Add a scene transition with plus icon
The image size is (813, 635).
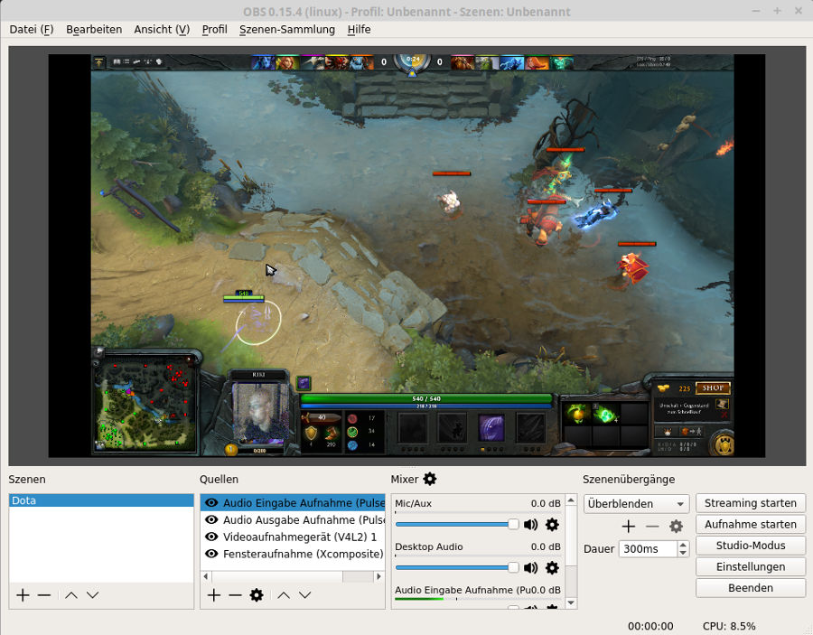629,527
